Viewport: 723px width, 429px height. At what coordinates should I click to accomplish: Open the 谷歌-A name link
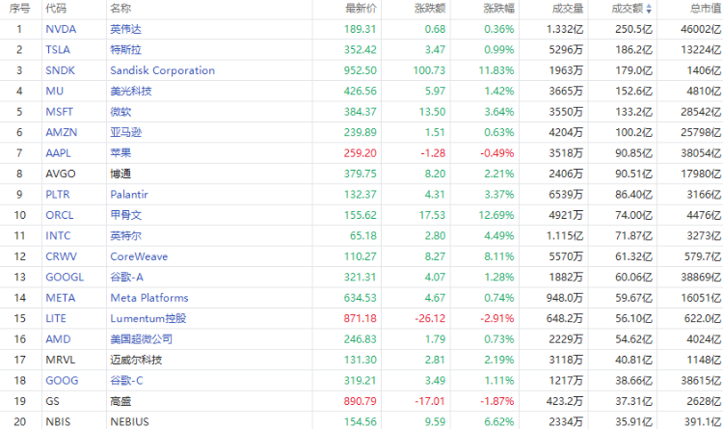pos(127,278)
